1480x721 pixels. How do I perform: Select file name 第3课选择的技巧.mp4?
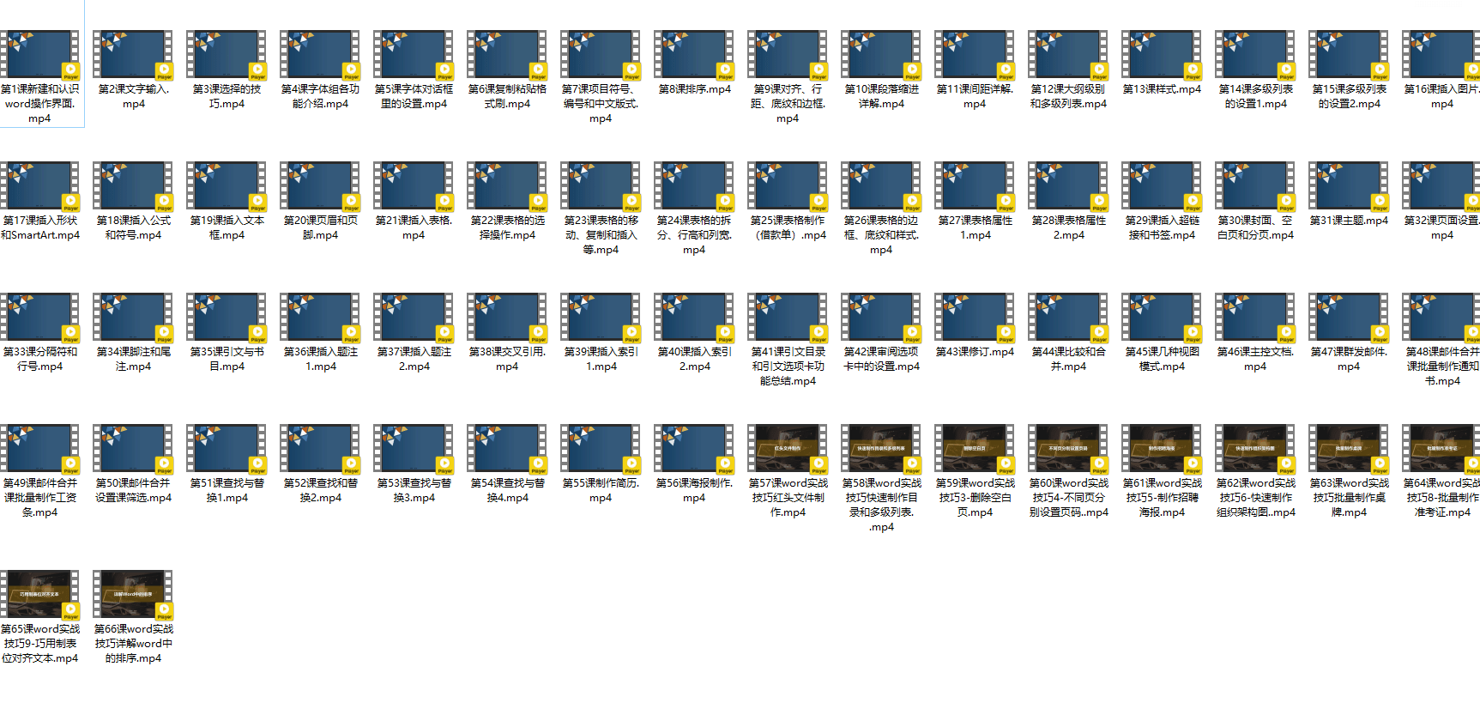227,96
